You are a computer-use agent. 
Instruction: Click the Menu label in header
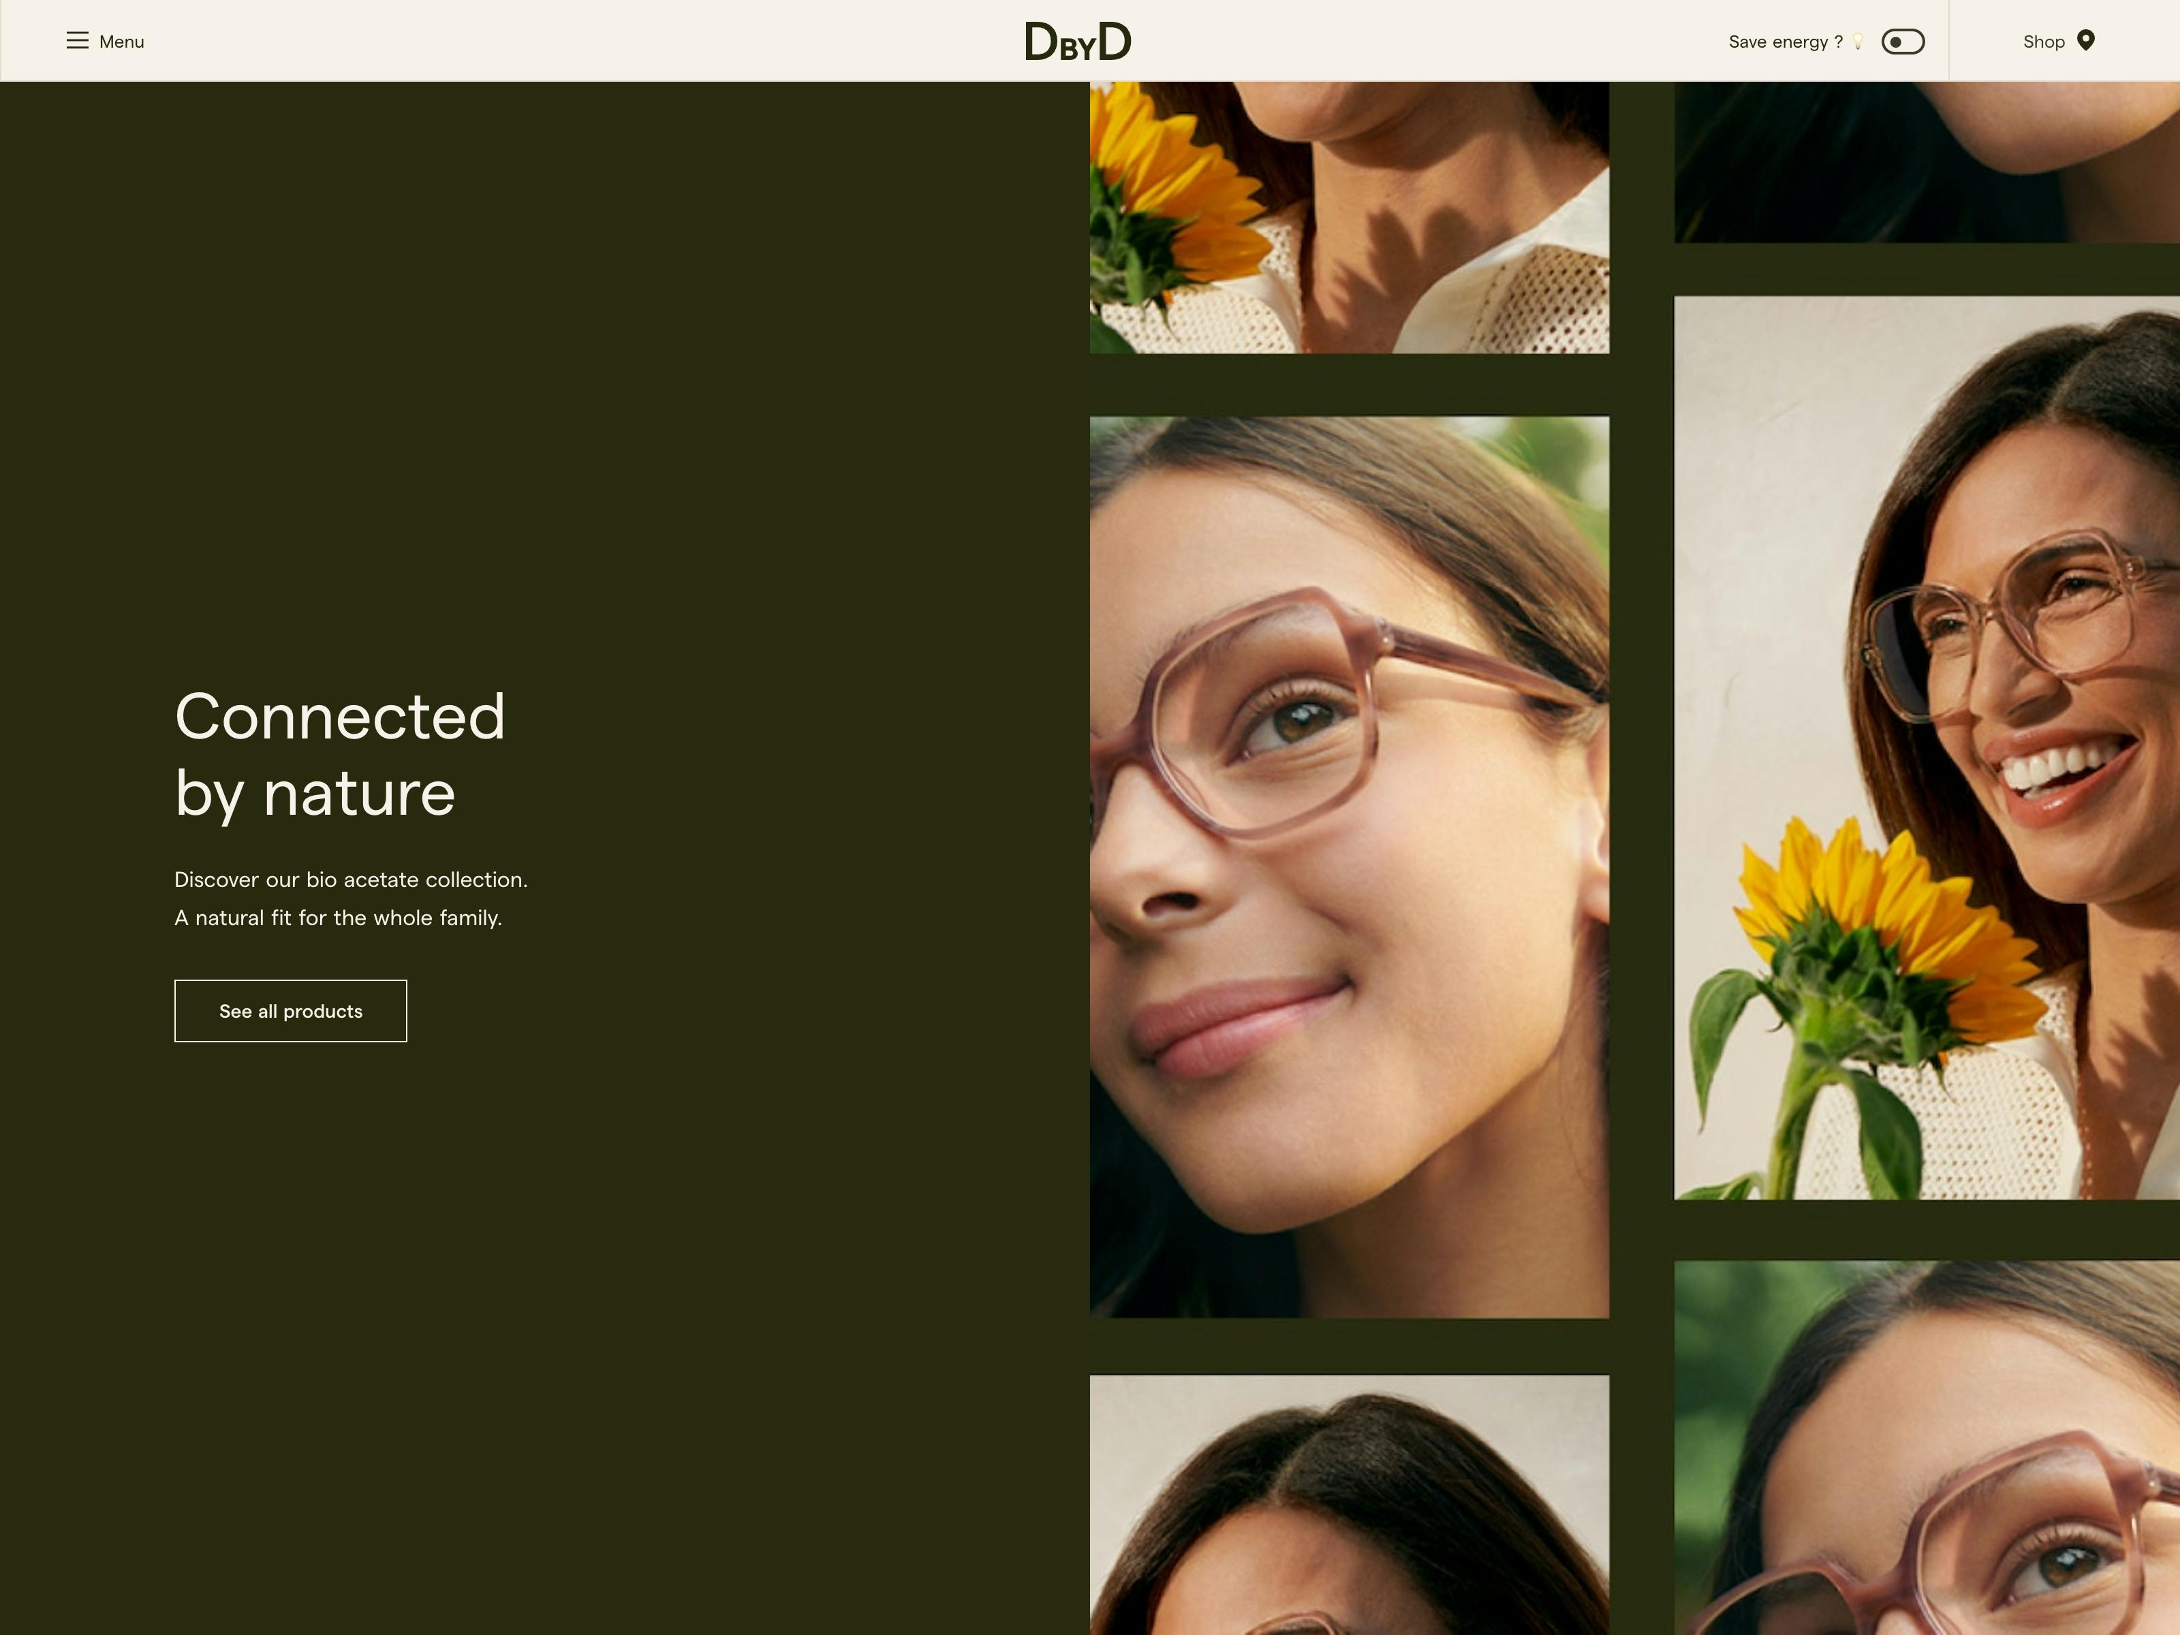(121, 42)
